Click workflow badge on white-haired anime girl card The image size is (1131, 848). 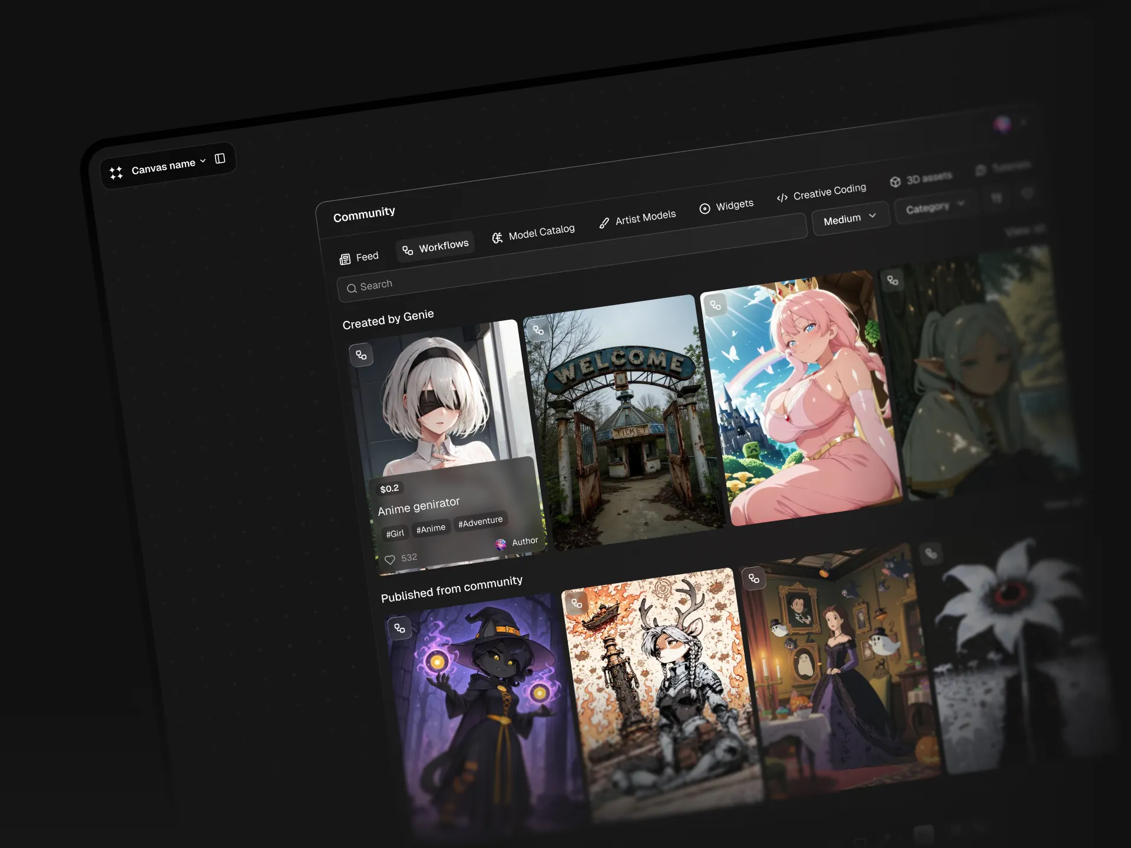(x=361, y=355)
